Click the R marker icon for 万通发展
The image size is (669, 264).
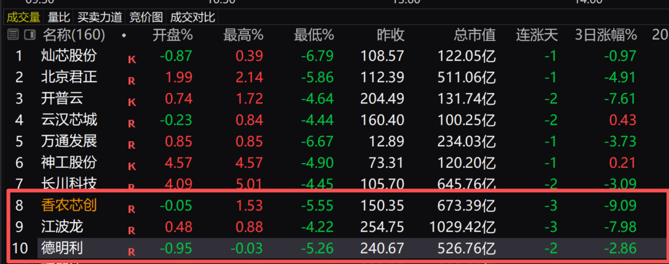point(132,145)
